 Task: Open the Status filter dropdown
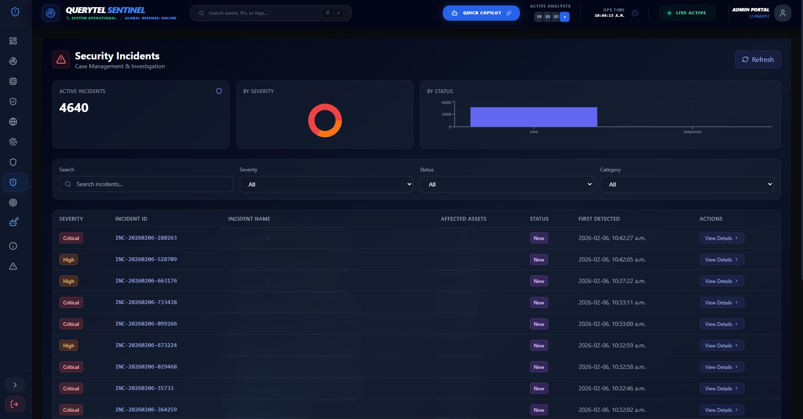tap(506, 184)
